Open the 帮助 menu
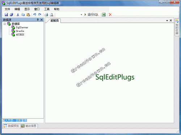The height and width of the screenshot is (135, 181). click(57, 9)
